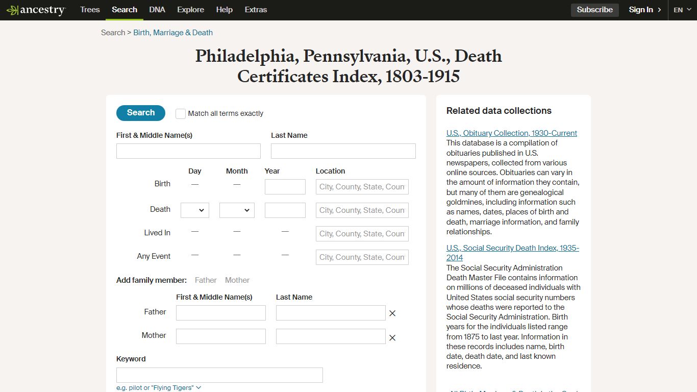Viewport: 697px width, 392px height.
Task: Open the DNA menu
Action: 157,10
